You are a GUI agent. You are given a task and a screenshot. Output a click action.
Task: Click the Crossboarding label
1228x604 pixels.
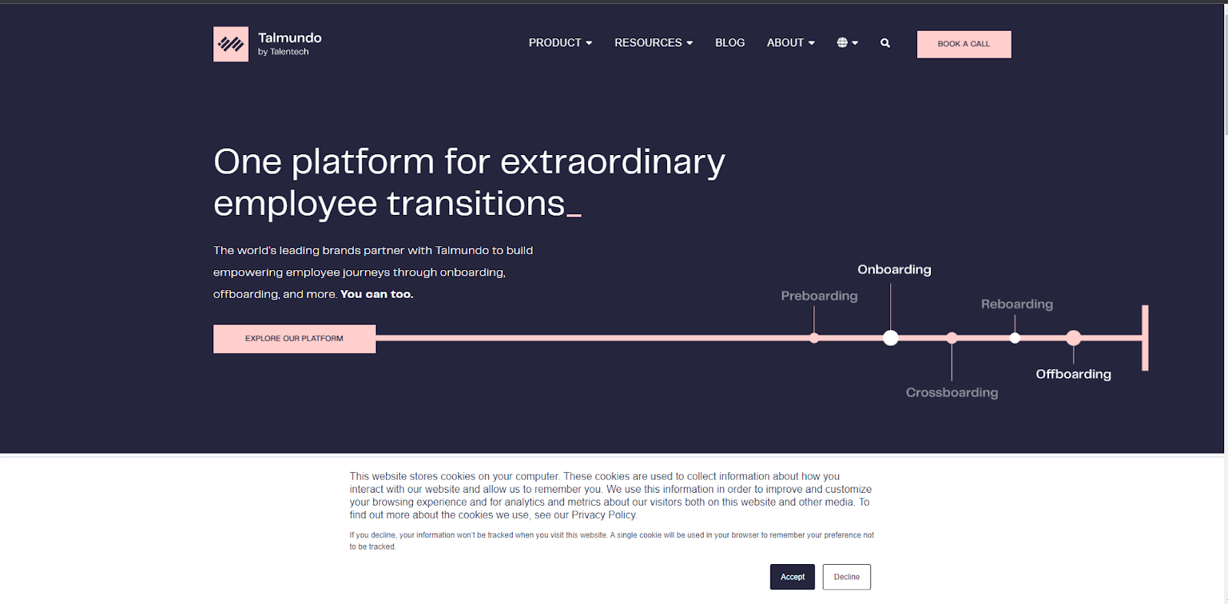point(952,393)
